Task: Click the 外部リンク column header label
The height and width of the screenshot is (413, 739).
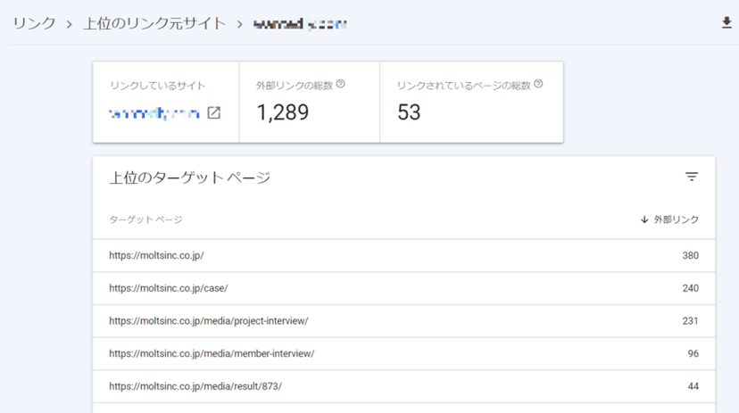Action: (x=676, y=219)
